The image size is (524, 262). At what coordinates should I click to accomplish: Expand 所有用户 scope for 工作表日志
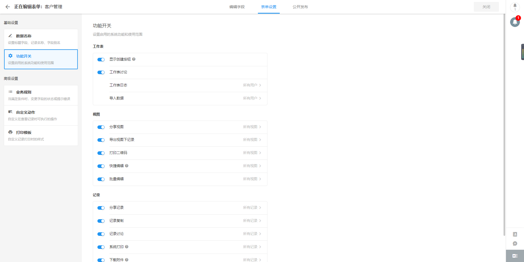pyautogui.click(x=252, y=85)
